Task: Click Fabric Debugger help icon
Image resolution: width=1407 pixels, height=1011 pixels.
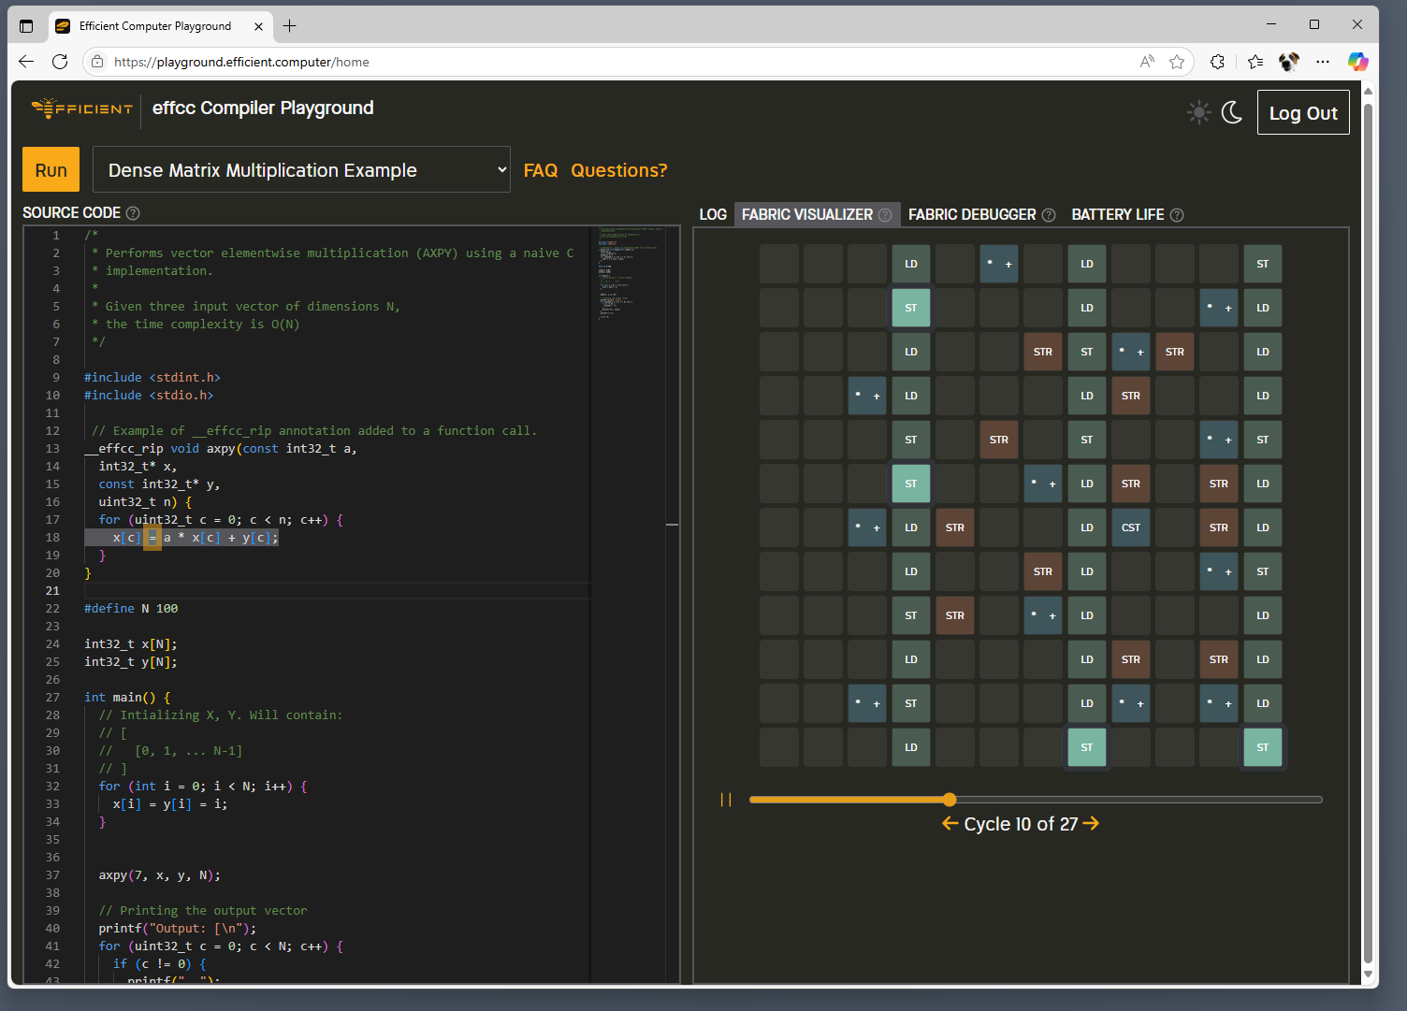Action: (x=1049, y=215)
